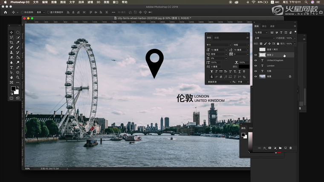Add a layer mask

[269, 148]
